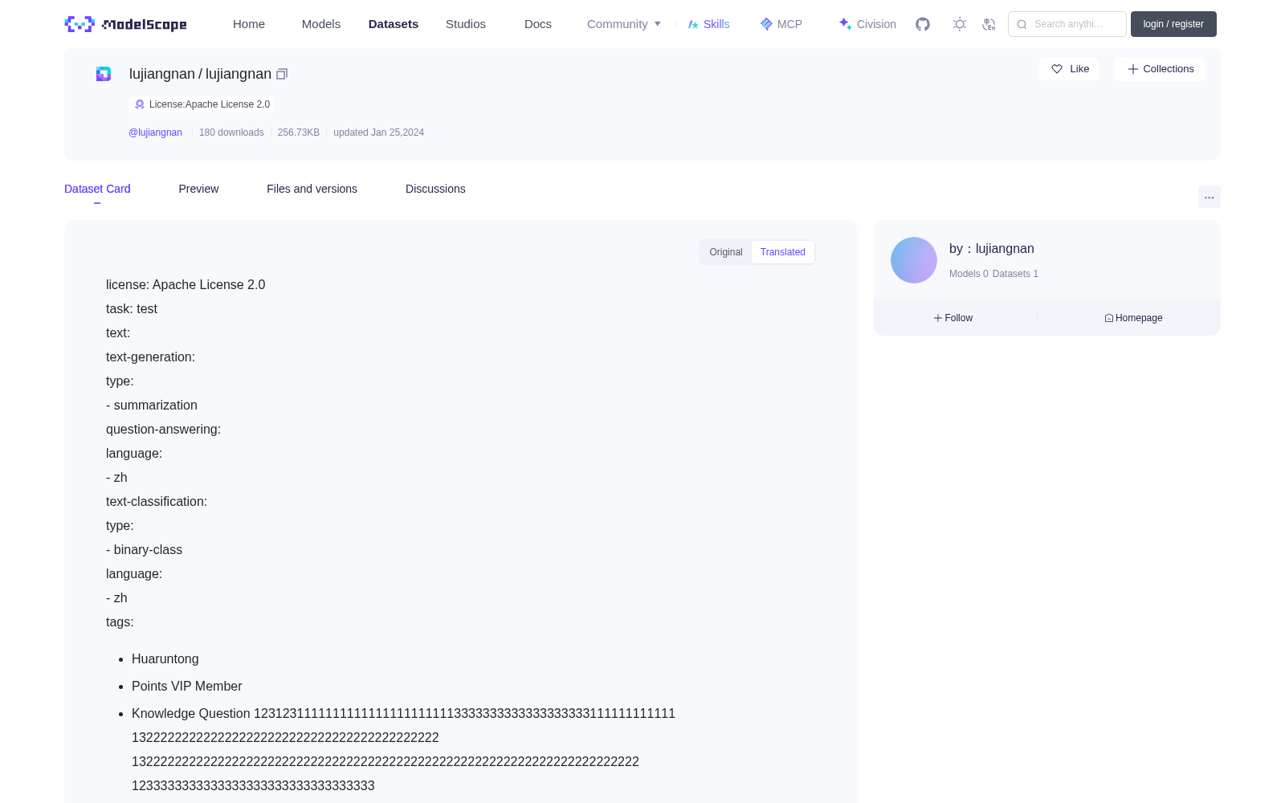Click the 'tags:' line
This screenshot has width=1285, height=803.
120,622
